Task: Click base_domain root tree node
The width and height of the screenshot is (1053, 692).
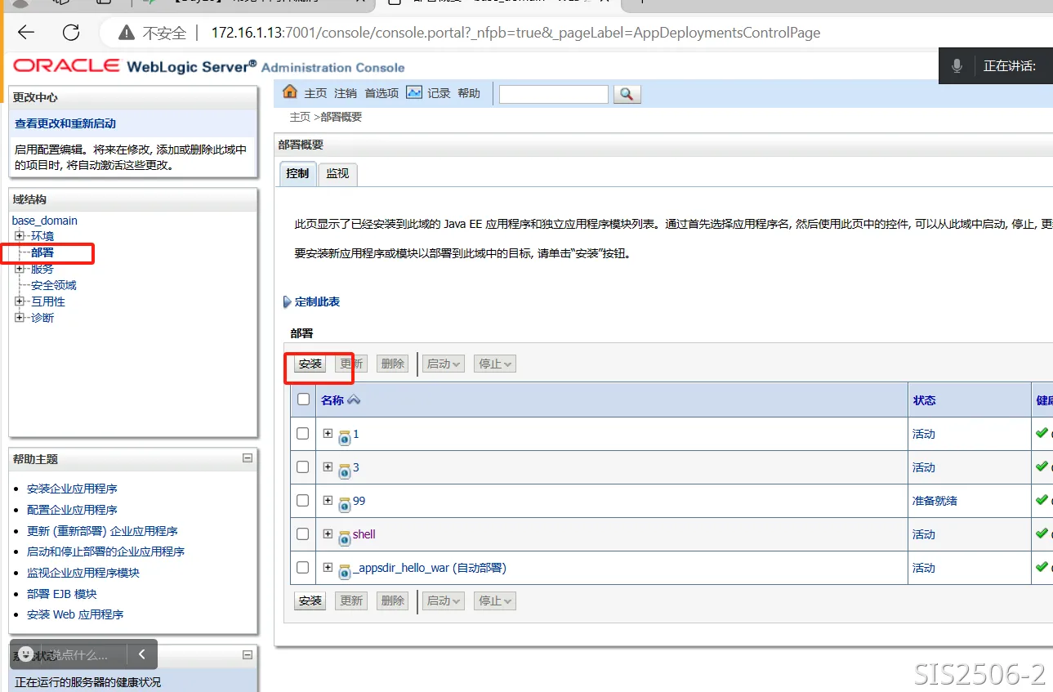Action: pyautogui.click(x=45, y=221)
